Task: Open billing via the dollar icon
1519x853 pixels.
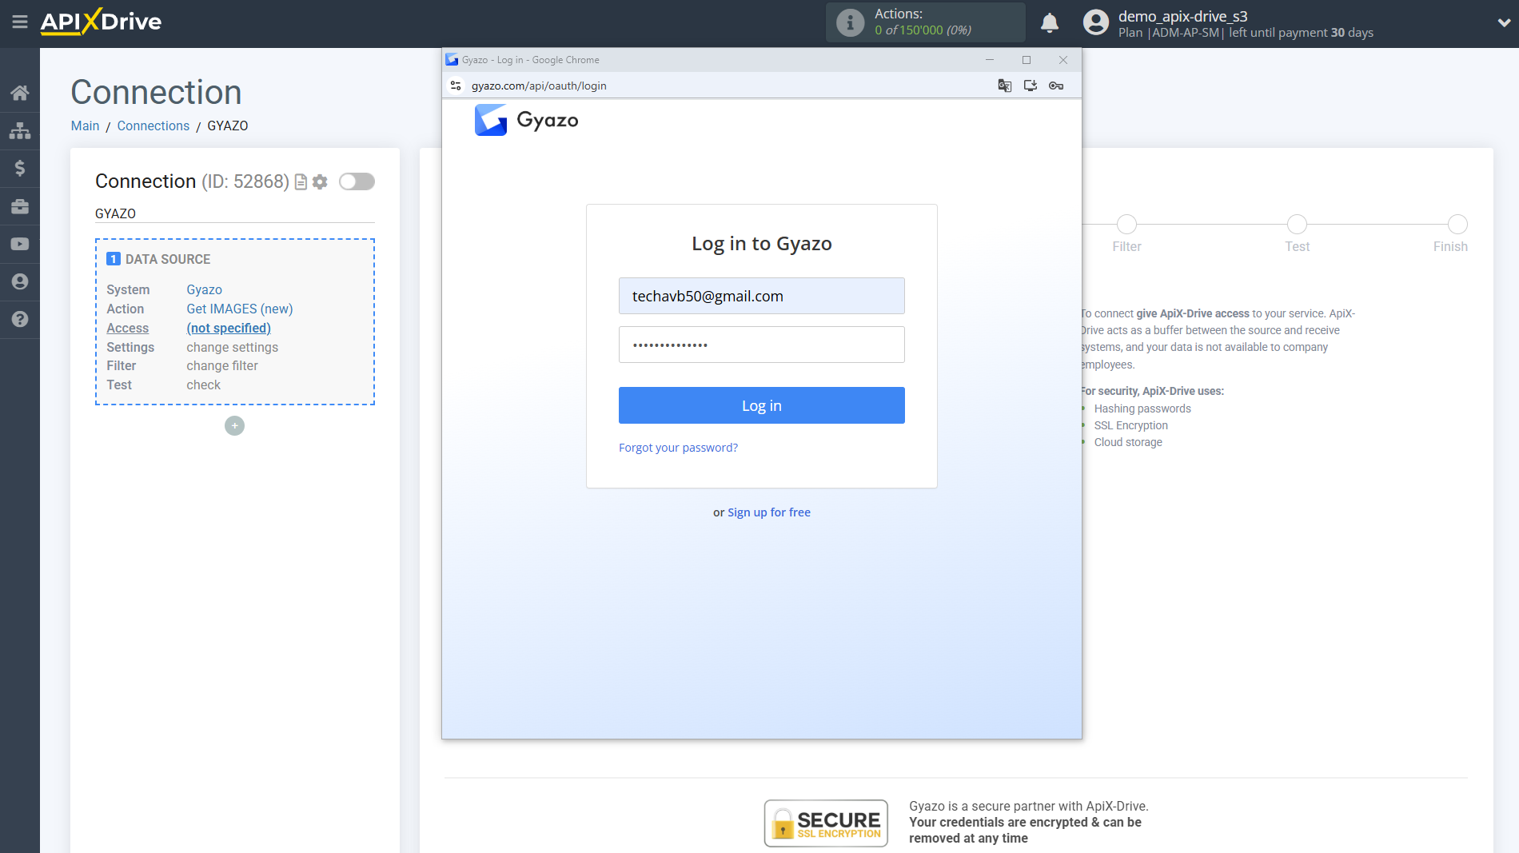Action: coord(20,168)
